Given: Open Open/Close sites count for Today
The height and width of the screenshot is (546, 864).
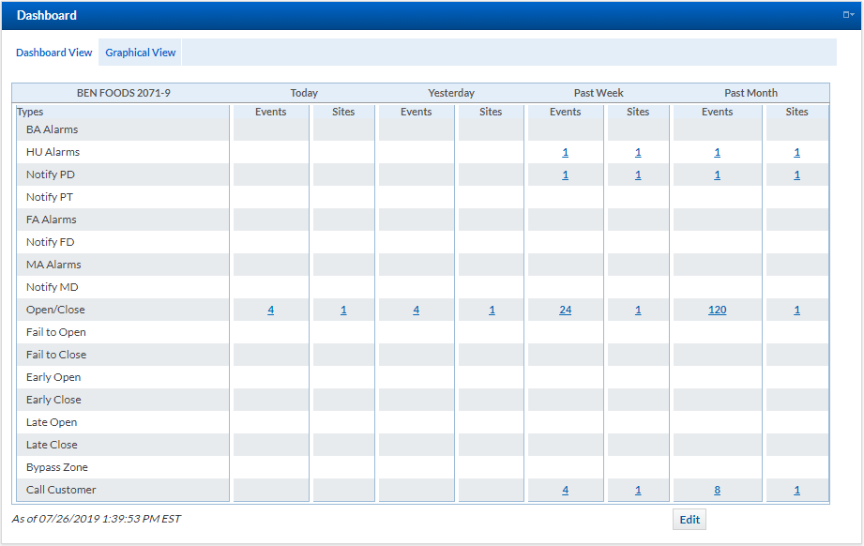Looking at the screenshot, I should (x=343, y=310).
